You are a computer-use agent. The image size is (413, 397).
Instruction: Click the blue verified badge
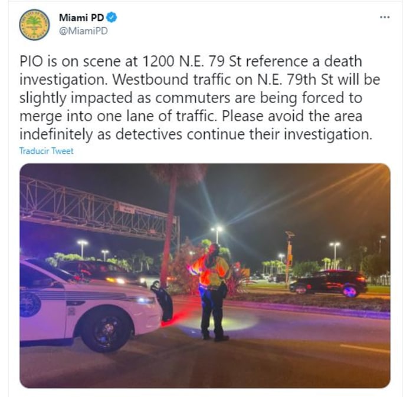tap(112, 18)
